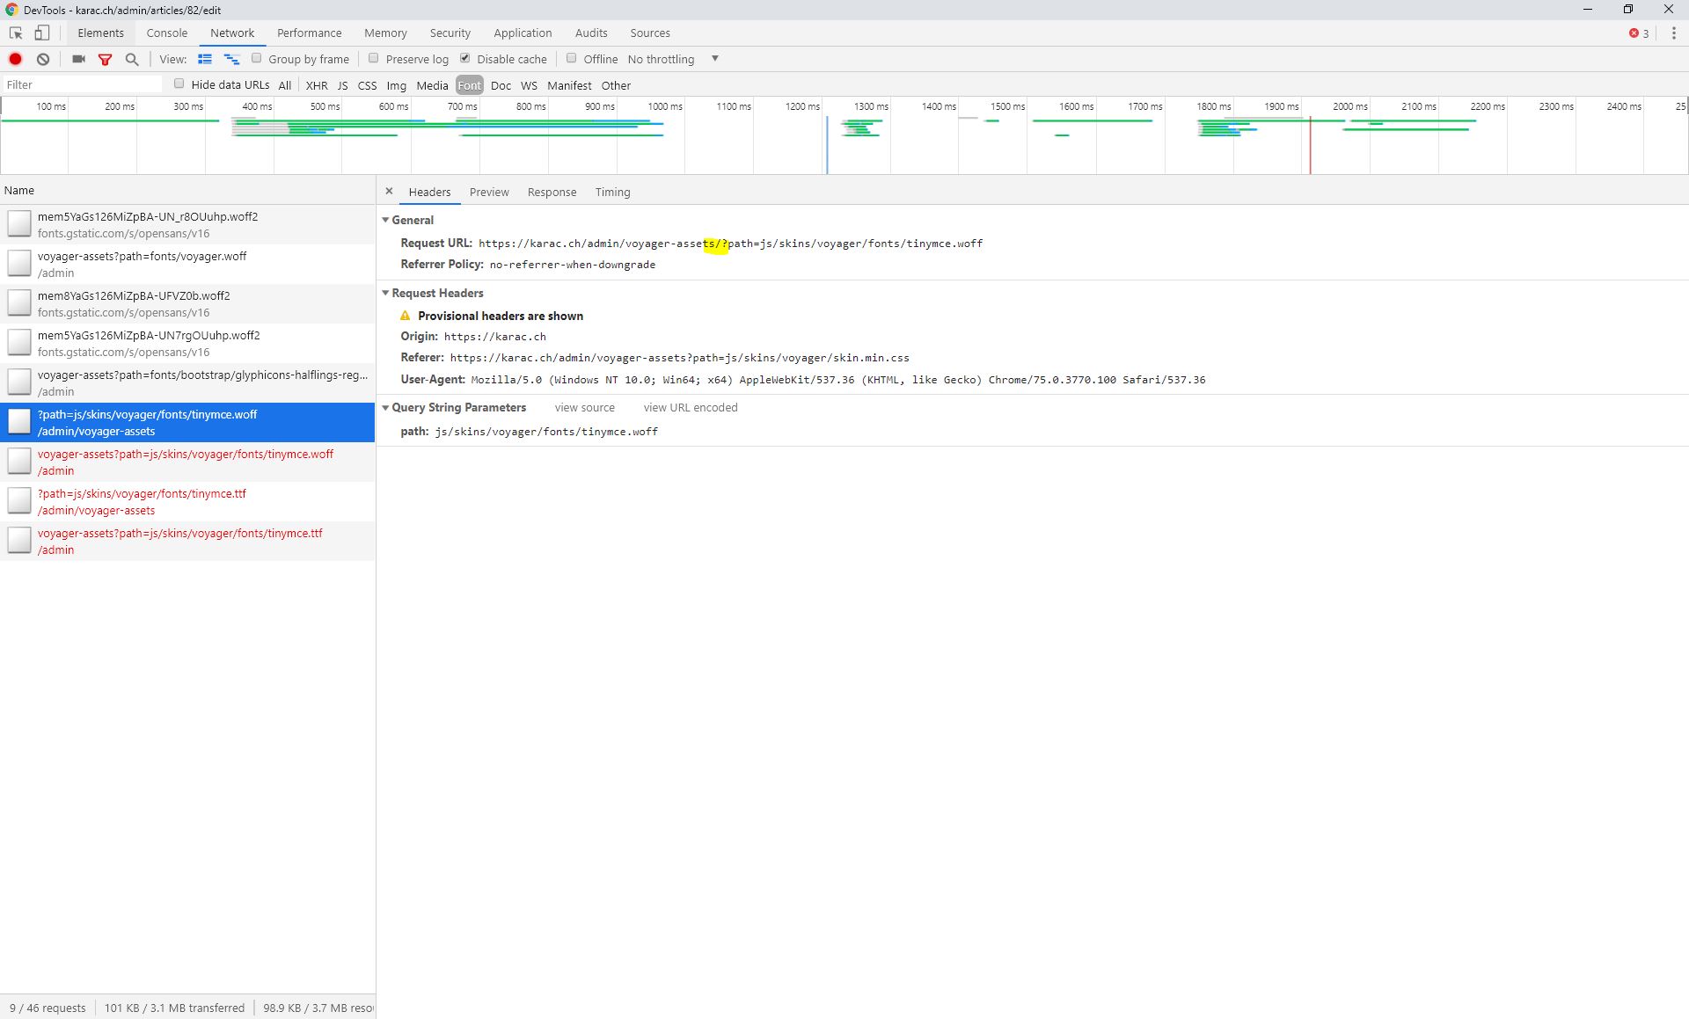Viewport: 1689px width, 1019px height.
Task: Search within network headers
Action: (132, 59)
